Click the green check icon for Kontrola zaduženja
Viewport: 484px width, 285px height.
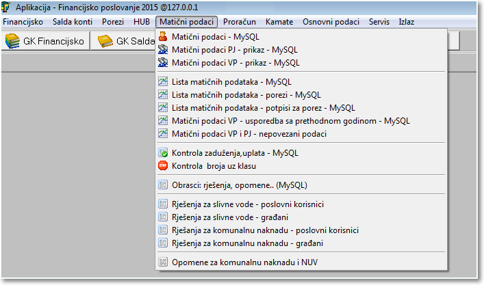(x=163, y=154)
